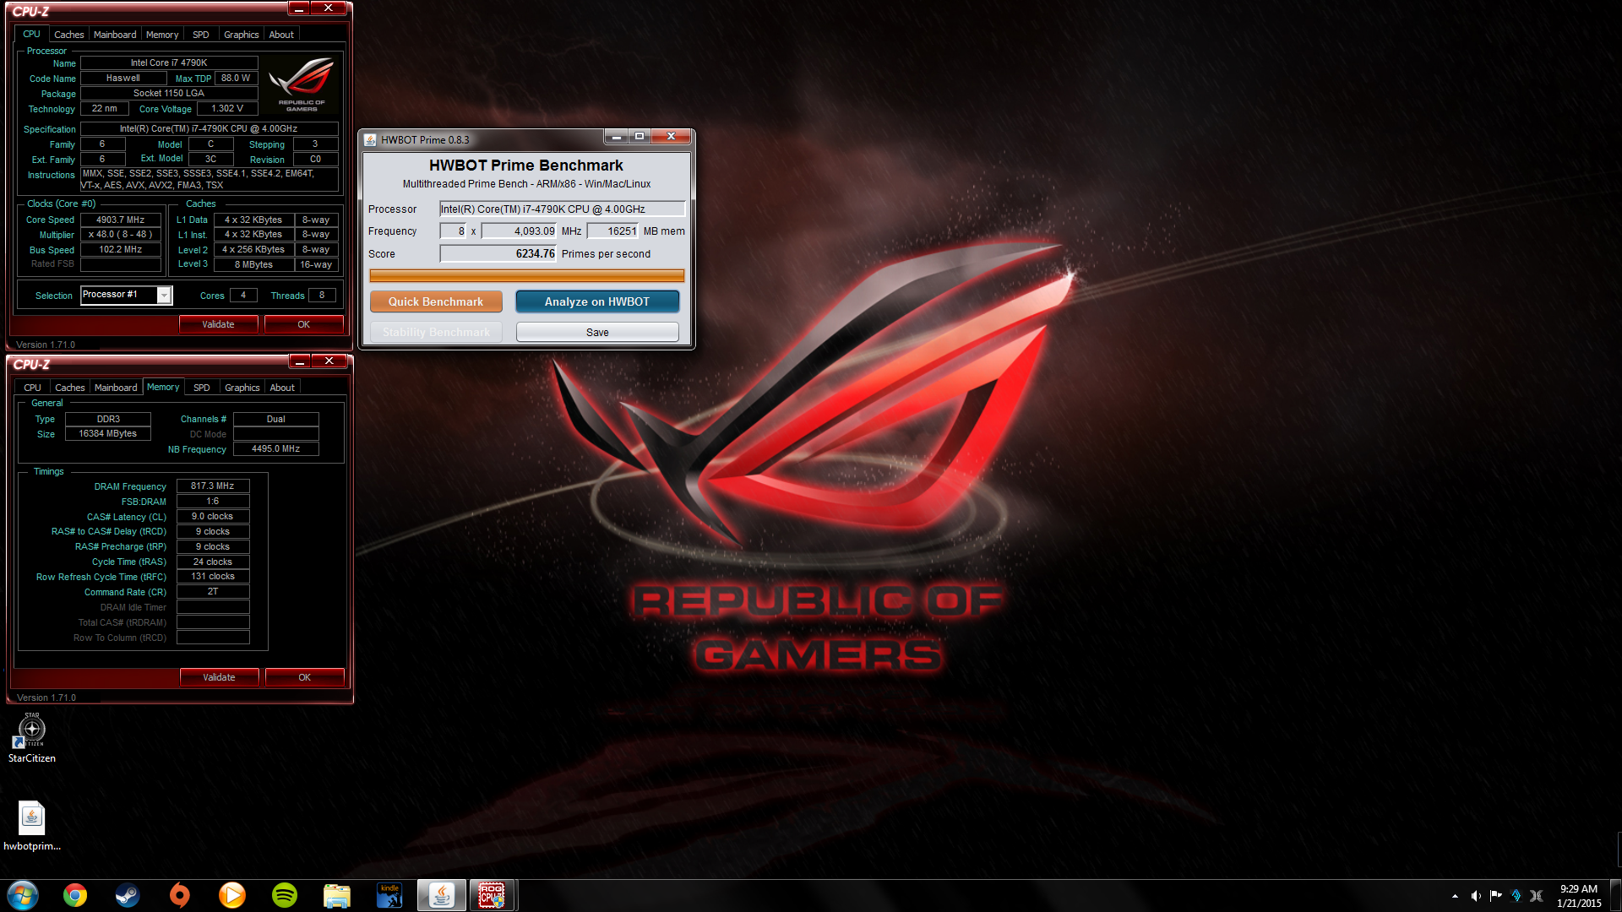
Task: Launch Google Chrome from the taskbar
Action: (75, 895)
